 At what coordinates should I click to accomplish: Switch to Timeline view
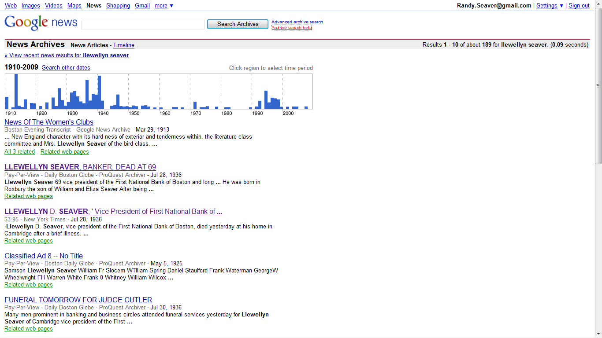tap(124, 45)
